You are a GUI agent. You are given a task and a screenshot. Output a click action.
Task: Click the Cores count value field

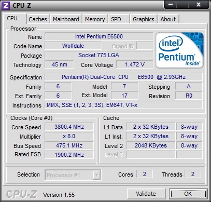coord(145,174)
